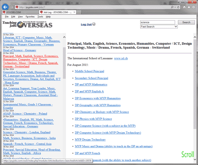The width and height of the screenshot is (198, 165).
Task: Click the browser Forward arrow button
Action: (x=12, y=7)
